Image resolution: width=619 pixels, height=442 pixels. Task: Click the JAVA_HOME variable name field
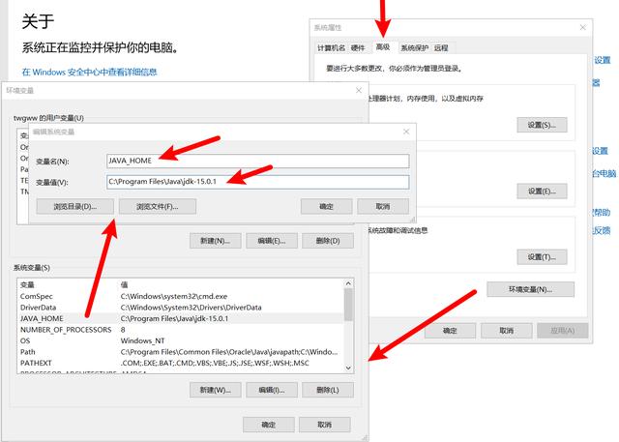[258, 161]
